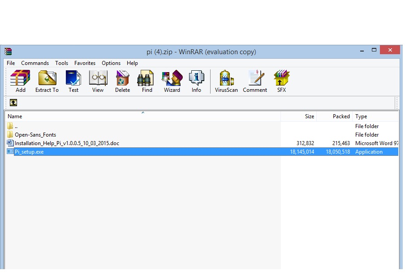This screenshot has width=405, height=275.
Task: Click the packed value 215,463
Action: [x=341, y=143]
